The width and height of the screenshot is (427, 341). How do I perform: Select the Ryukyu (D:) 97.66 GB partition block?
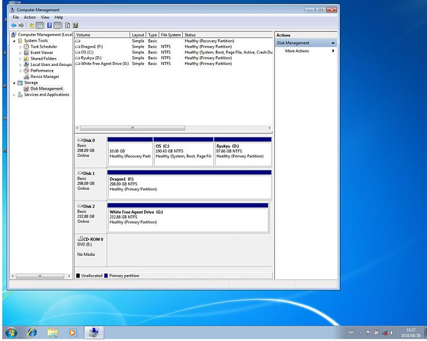pos(243,152)
